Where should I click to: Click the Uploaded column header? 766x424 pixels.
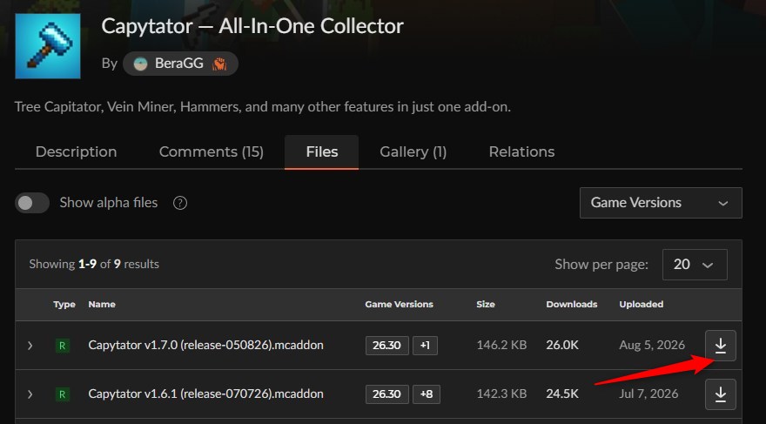point(641,305)
